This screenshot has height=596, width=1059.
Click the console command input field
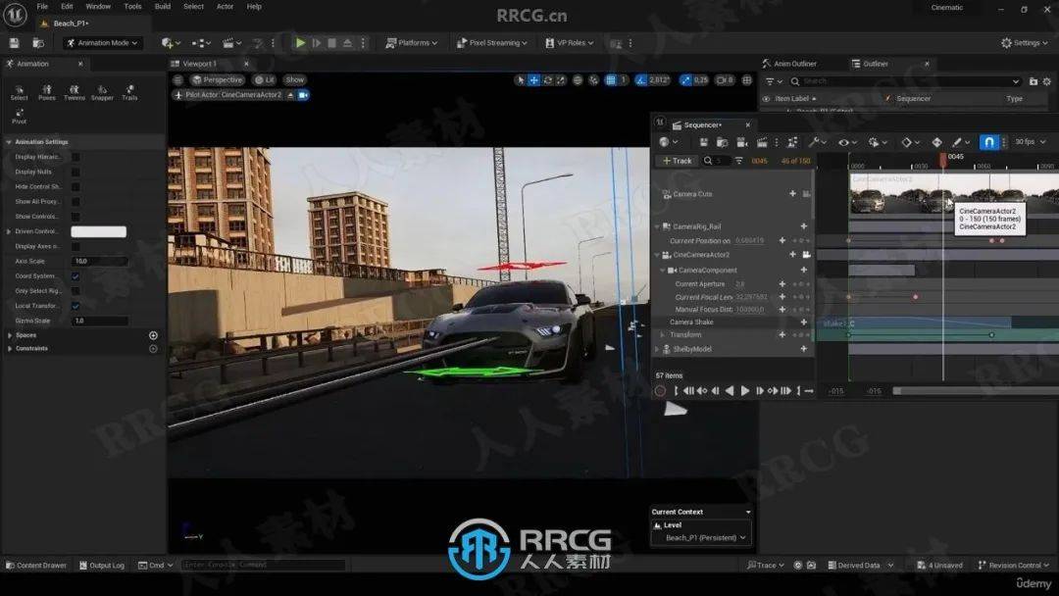click(x=264, y=565)
